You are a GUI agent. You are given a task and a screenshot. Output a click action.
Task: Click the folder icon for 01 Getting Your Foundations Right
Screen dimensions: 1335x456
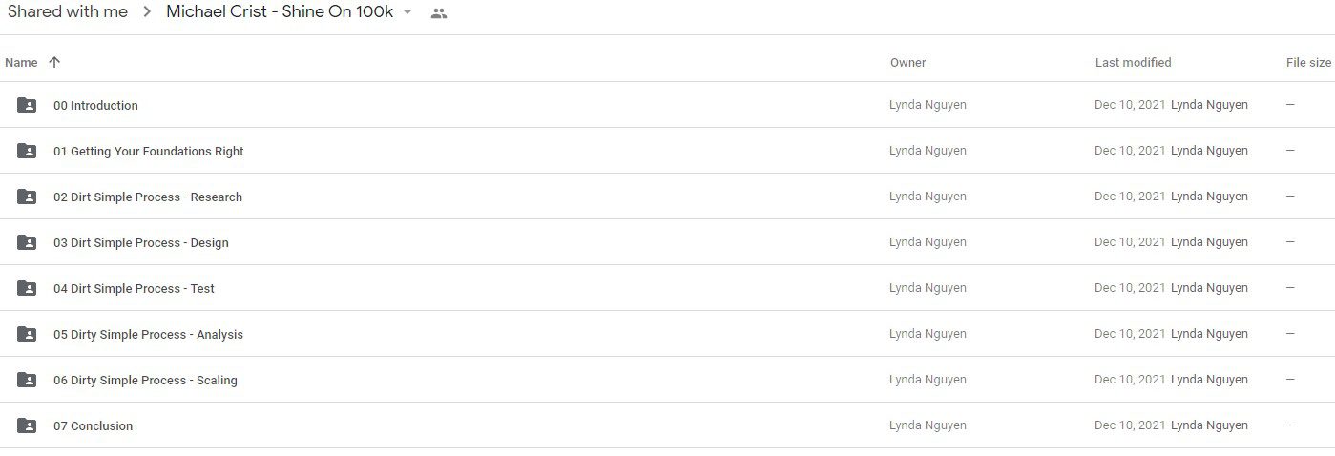27,151
